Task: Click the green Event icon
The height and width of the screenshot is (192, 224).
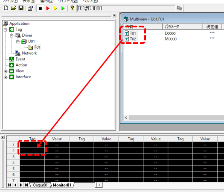Action: 12,59
